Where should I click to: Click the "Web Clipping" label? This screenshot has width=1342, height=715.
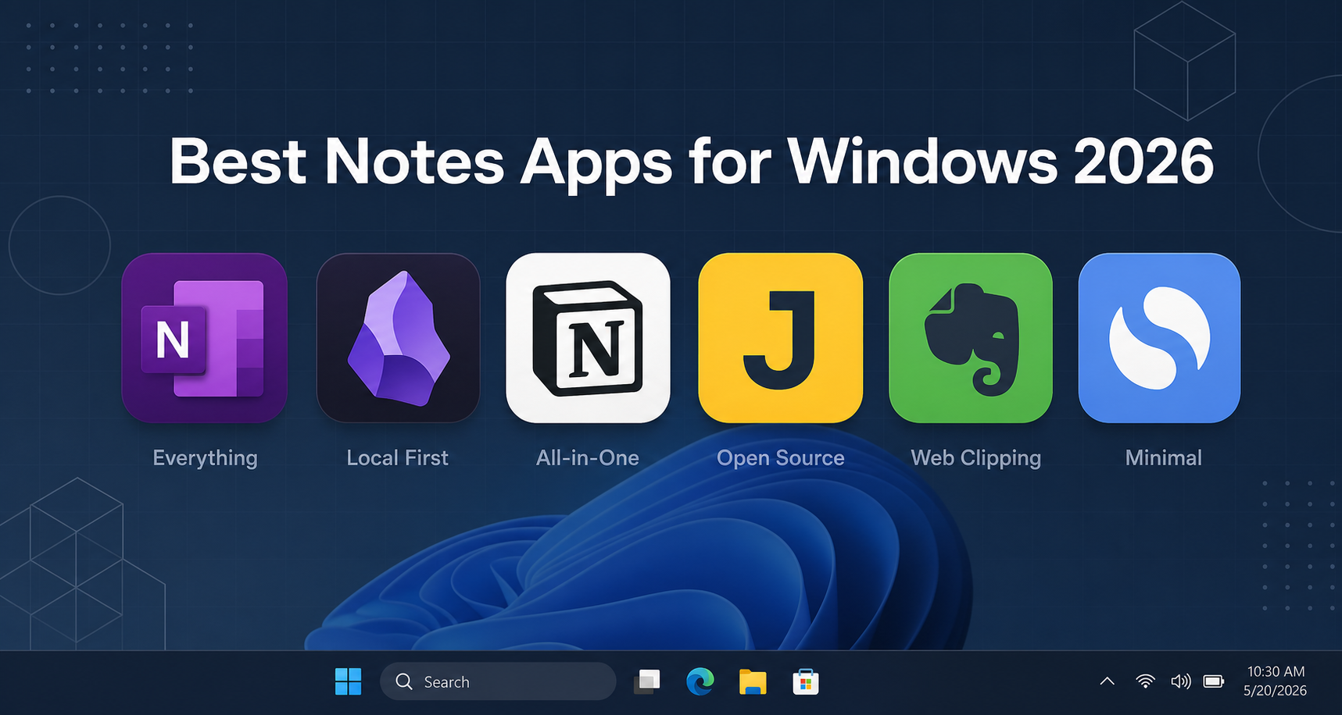(975, 458)
